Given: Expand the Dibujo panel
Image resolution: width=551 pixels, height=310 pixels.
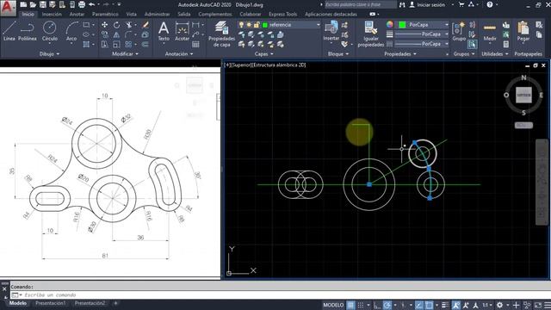Looking at the screenshot, I should (x=49, y=53).
